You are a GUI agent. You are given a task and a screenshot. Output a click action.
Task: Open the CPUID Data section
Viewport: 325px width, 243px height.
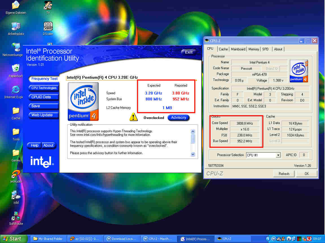pos(44,97)
